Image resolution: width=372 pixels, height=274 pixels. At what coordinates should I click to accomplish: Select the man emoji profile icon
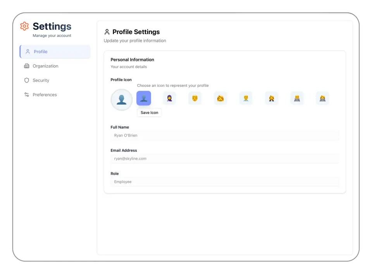coord(195,98)
